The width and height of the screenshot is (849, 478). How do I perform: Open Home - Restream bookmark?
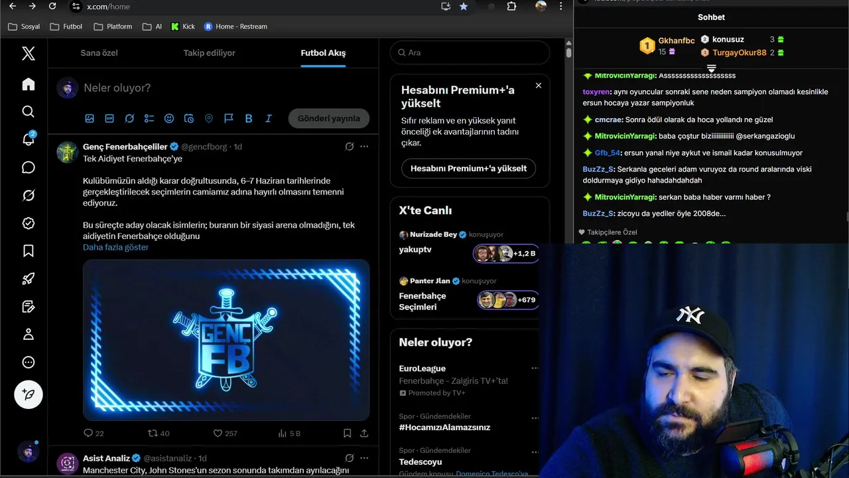(x=235, y=27)
